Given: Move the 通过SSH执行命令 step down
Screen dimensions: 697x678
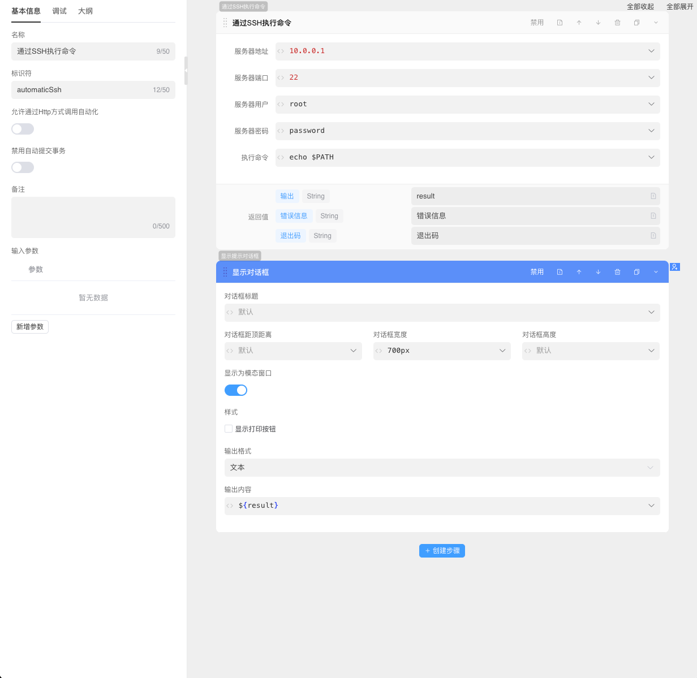Looking at the screenshot, I should [598, 23].
